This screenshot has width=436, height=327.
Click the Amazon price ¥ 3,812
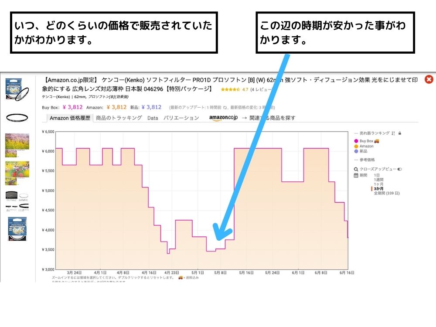(x=116, y=107)
